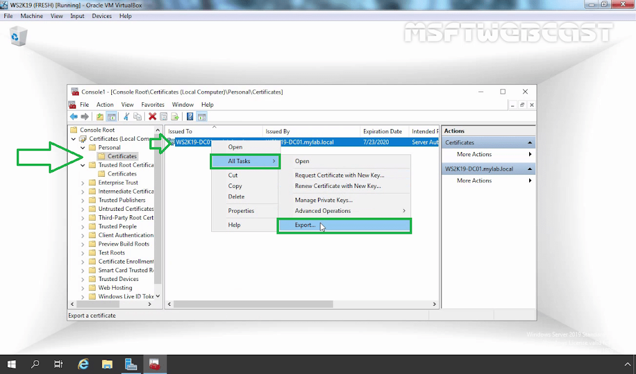
Task: Collapse the Certificates (Local Computer) tree node
Action: coord(73,138)
